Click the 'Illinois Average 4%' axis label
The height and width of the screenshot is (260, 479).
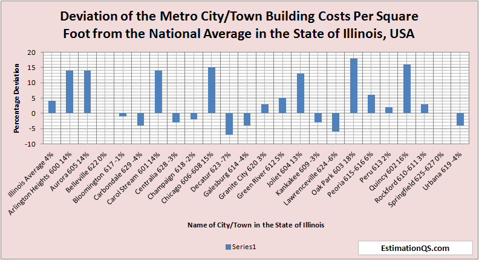point(31,174)
